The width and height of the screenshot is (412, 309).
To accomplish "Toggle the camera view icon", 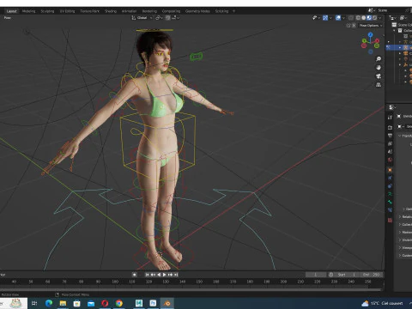I will [x=379, y=76].
